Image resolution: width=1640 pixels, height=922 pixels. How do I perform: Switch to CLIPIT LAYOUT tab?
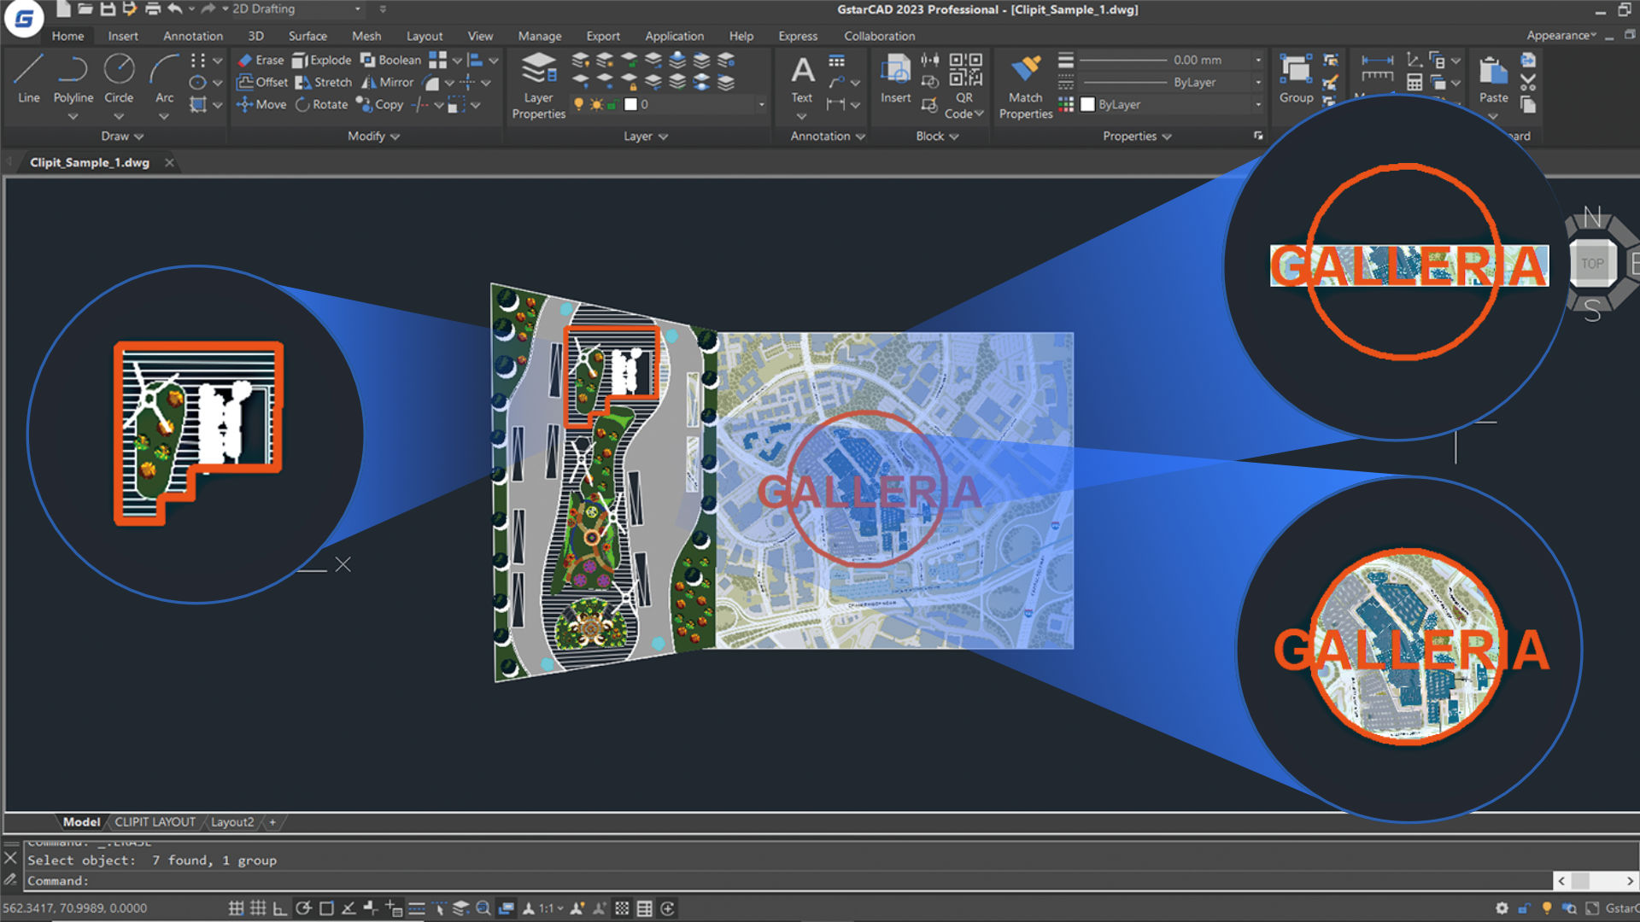click(155, 822)
